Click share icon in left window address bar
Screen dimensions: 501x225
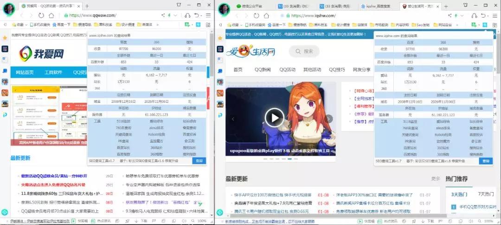click(x=163, y=15)
